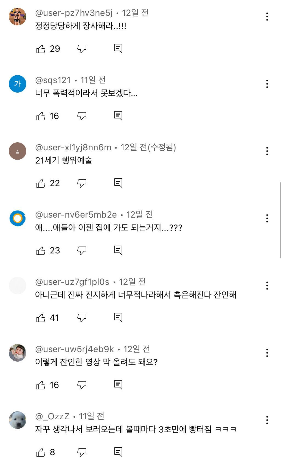281x471 pixels.
Task: Dislike @user-nv6er5mb2e's comment
Action: [82, 250]
